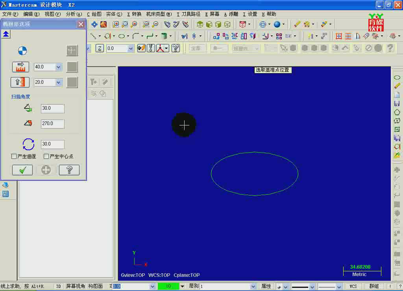
Task: Click the 屏幕视角 status bar button
Action: [76, 286]
